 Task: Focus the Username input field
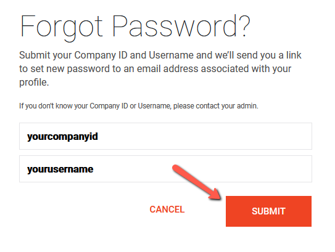coord(165,169)
